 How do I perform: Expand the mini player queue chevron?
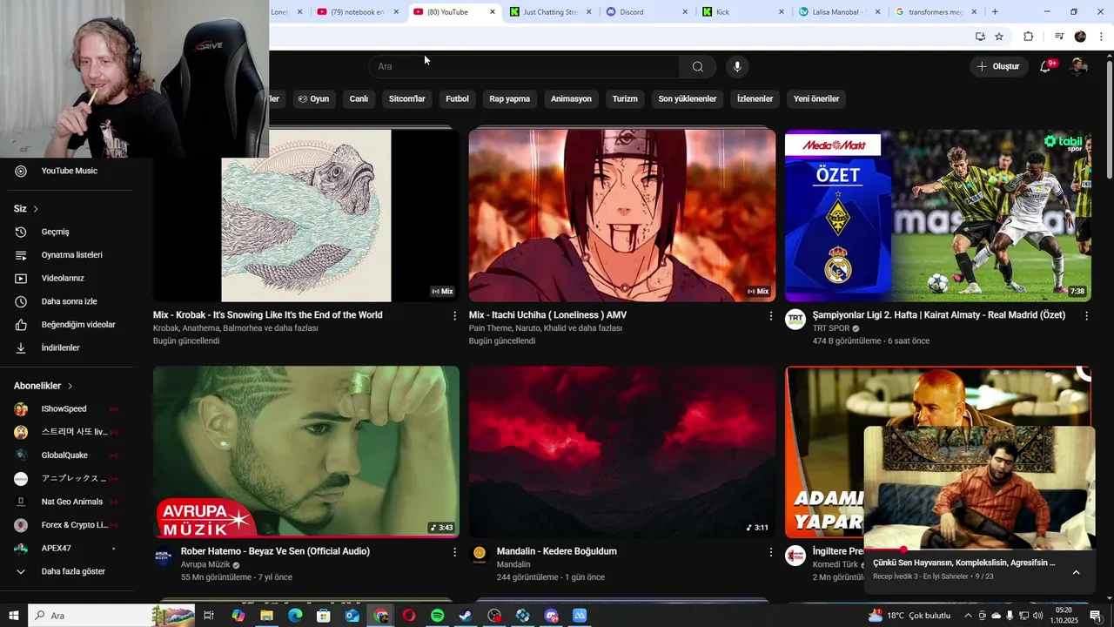1076,572
